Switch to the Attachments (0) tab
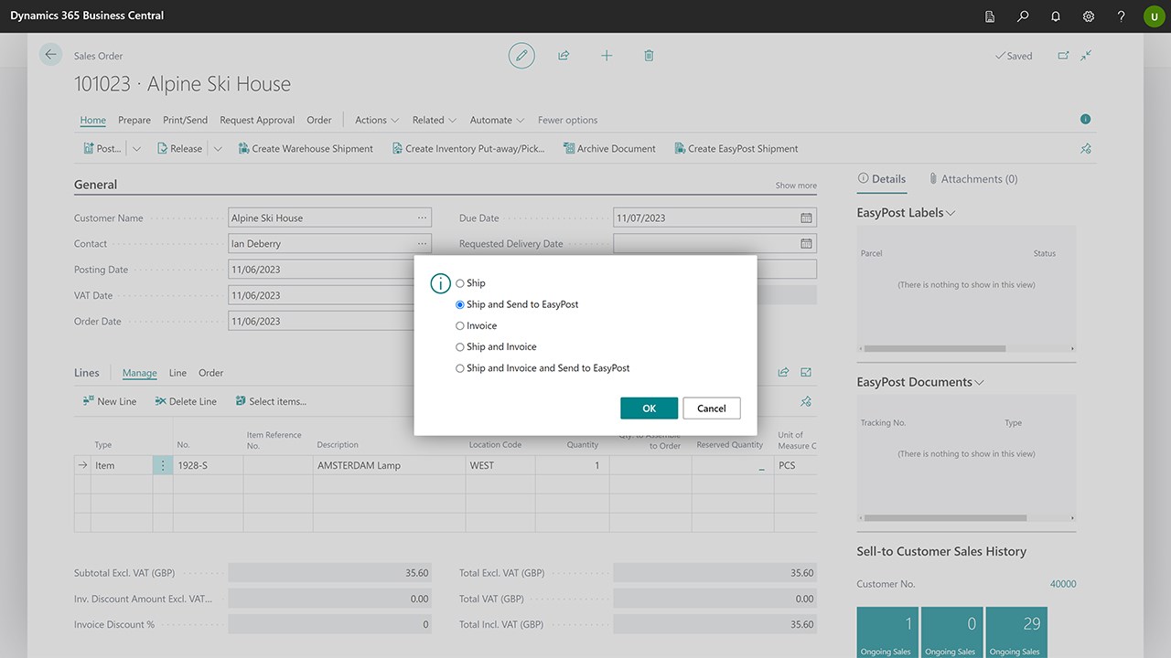1171x658 pixels. (972, 179)
